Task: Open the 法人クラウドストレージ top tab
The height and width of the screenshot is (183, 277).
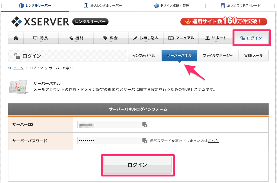Action: pyautogui.click(x=240, y=6)
